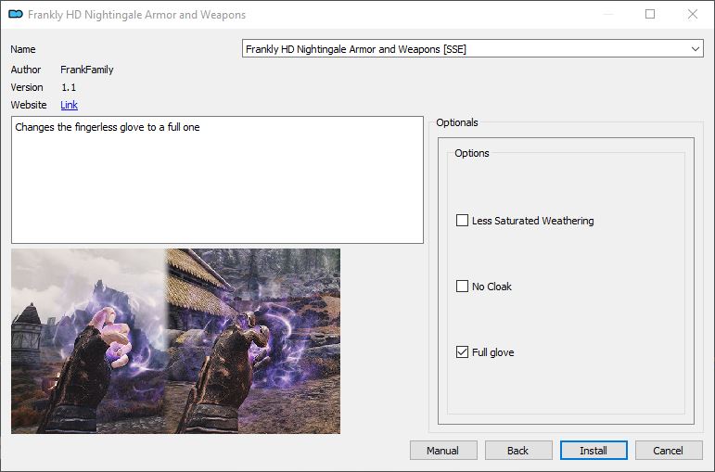The height and width of the screenshot is (472, 715).
Task: Enable Less Saturated Weathering option
Action: (462, 221)
